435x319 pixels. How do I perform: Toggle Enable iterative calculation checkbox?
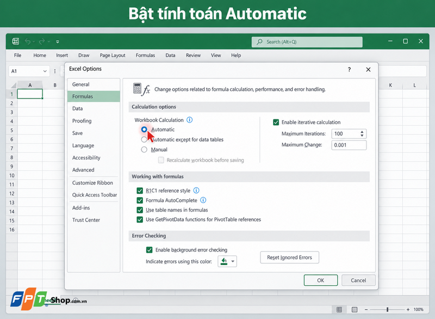[x=276, y=122]
